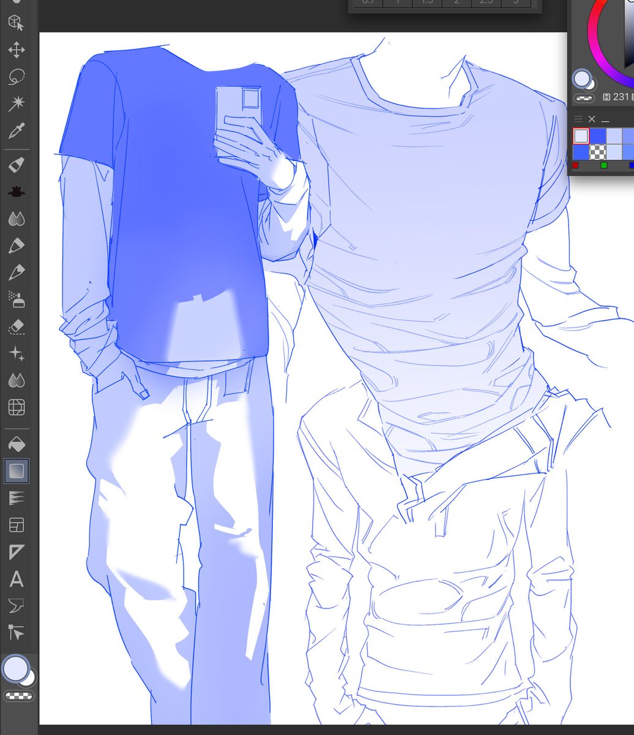Select the ink splatter brush tool
Image resolution: width=634 pixels, height=735 pixels.
coord(16,192)
